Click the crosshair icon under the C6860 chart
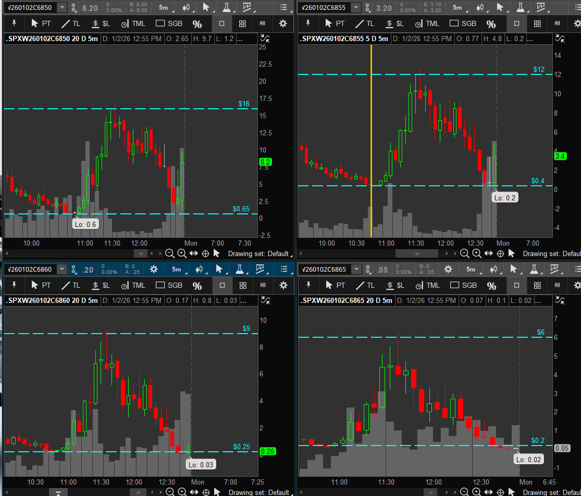Image resolution: width=581 pixels, height=496 pixels. [205, 492]
